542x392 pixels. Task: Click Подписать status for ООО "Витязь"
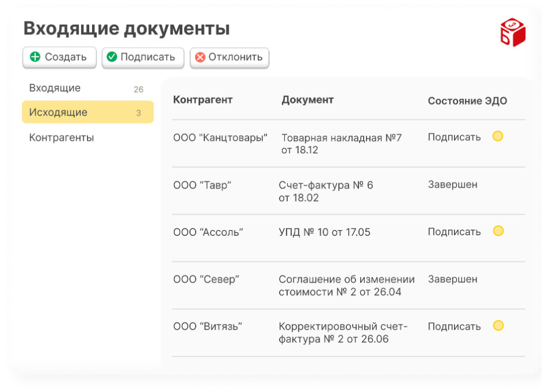click(x=454, y=327)
